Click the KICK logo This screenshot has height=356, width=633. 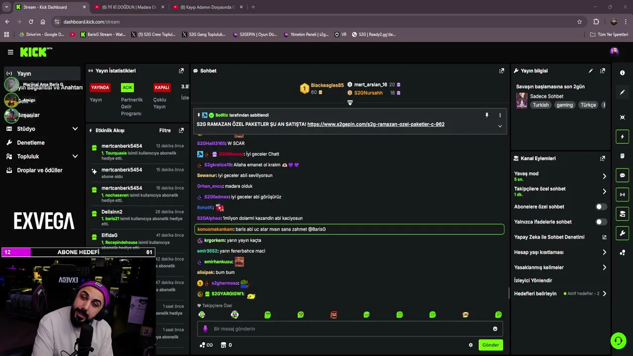point(36,52)
